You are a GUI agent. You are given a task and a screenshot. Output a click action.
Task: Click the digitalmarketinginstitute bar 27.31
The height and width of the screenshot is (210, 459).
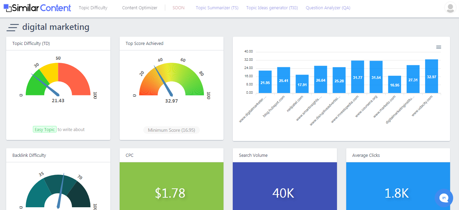(x=413, y=79)
